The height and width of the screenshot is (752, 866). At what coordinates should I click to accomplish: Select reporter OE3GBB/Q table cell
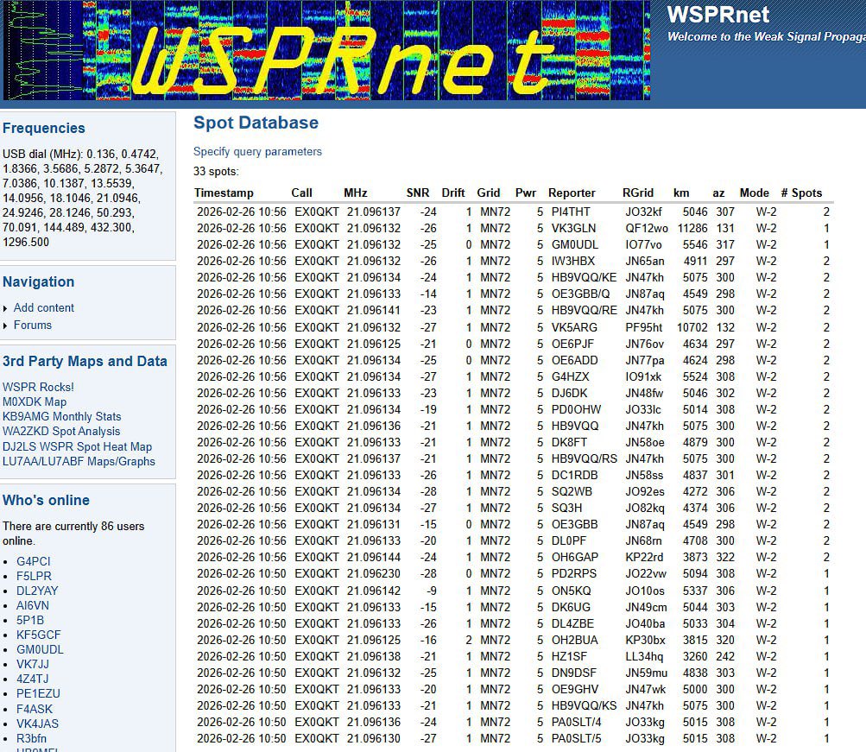click(580, 294)
